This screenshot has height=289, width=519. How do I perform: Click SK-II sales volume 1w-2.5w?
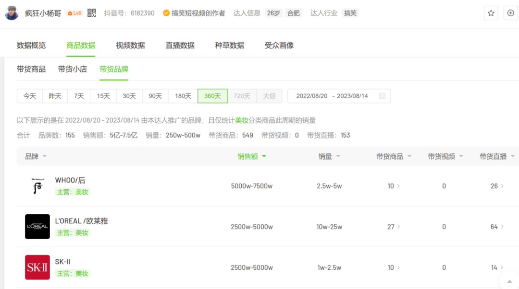329,267
